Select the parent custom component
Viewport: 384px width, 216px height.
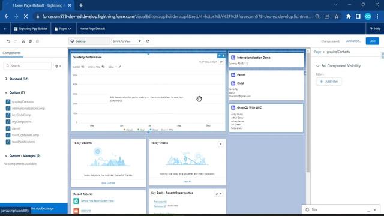pyautogui.click(x=16, y=128)
